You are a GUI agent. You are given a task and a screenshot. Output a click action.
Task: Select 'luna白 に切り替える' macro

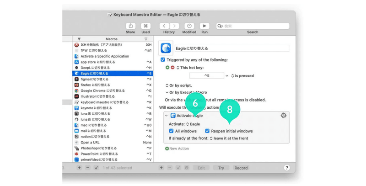(113, 119)
